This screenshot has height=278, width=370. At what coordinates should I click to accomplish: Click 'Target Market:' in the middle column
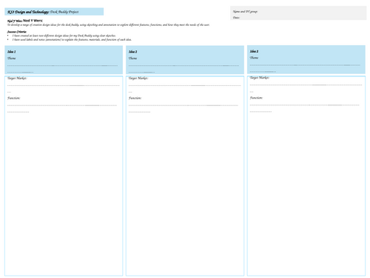pyautogui.click(x=138, y=78)
